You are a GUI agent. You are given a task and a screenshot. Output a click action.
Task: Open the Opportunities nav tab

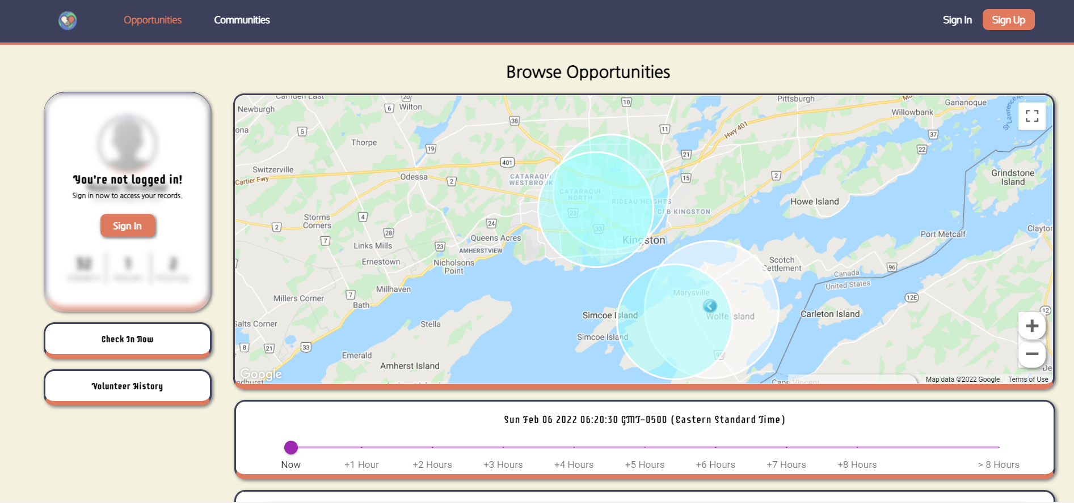tap(153, 20)
